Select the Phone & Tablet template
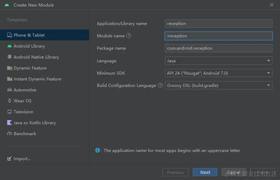This screenshot has width=280, height=180. (x=44, y=35)
